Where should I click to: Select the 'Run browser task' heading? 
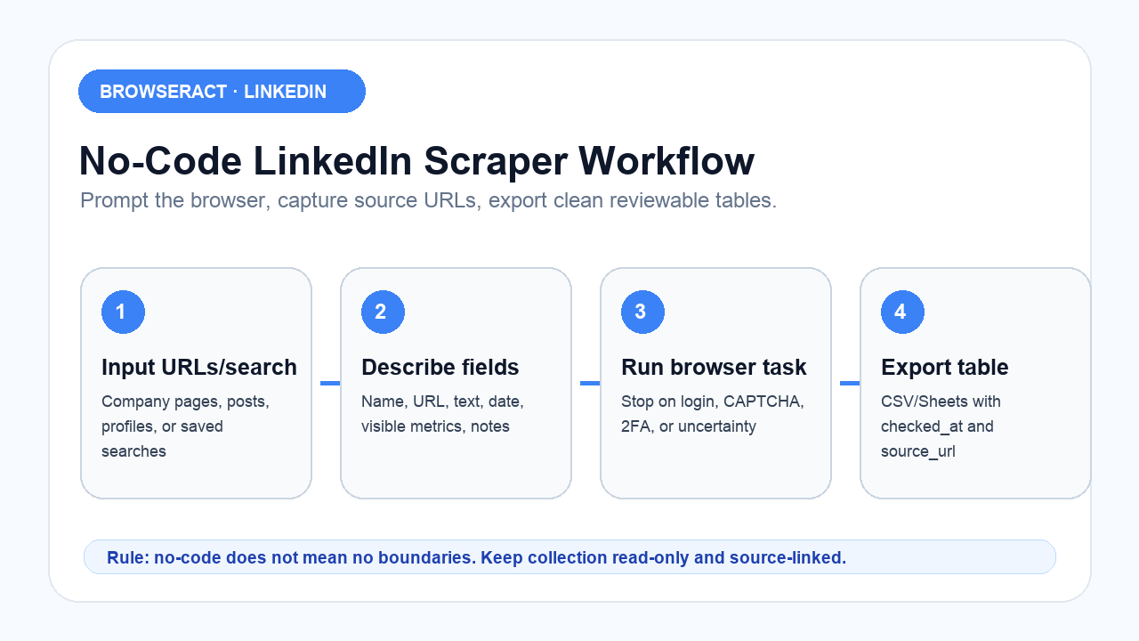pos(714,368)
